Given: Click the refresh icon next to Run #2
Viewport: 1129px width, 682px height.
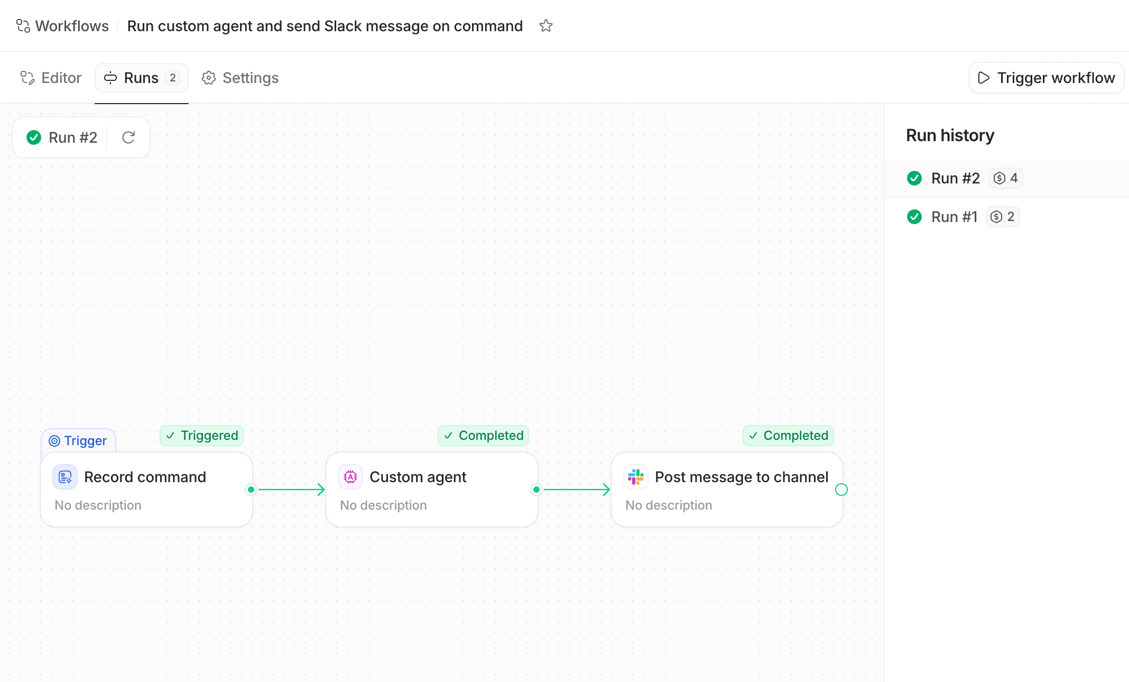Looking at the screenshot, I should coord(128,137).
